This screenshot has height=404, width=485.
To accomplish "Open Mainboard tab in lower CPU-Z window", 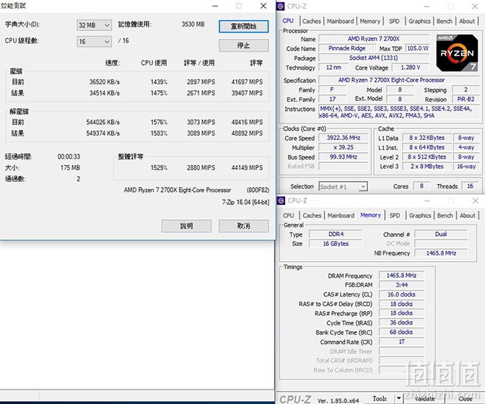I will 341,216.
